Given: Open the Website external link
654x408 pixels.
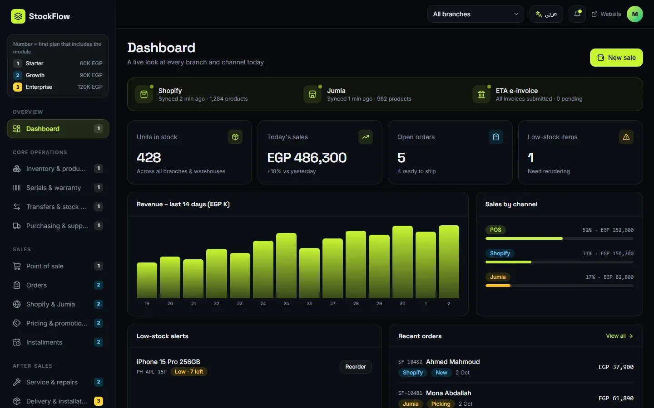Looking at the screenshot, I should point(606,14).
